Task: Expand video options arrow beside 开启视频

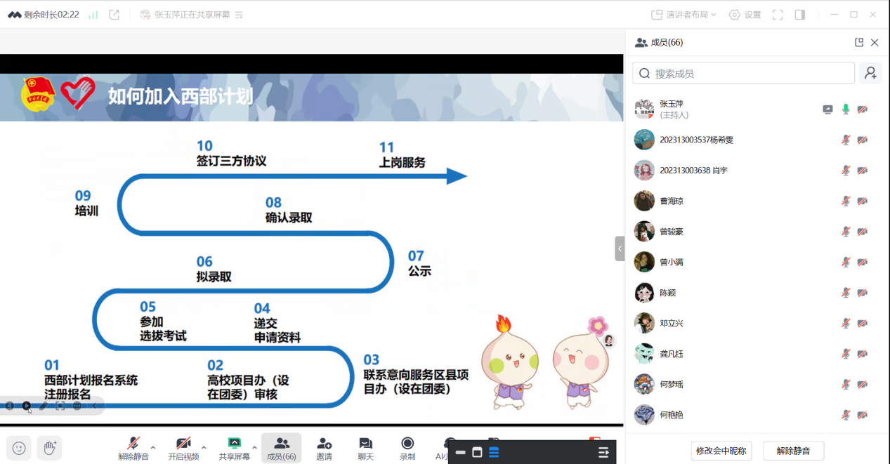Action: point(204,447)
